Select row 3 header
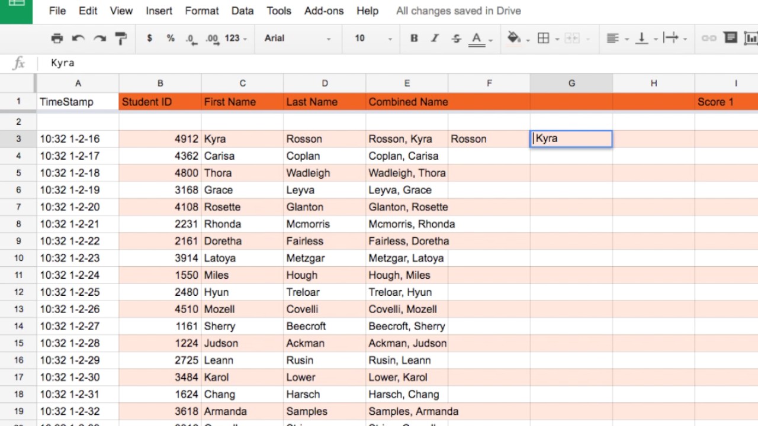 (18, 139)
